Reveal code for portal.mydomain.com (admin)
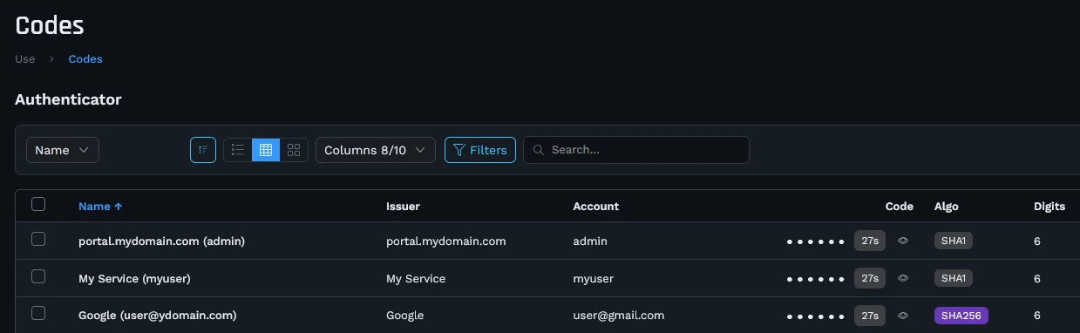This screenshot has width=1080, height=333. [x=903, y=241]
